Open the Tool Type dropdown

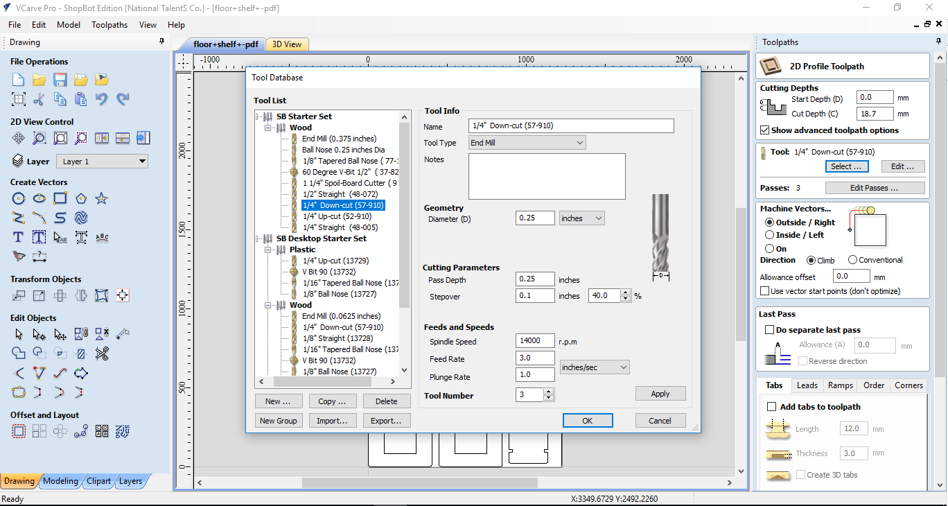(x=527, y=143)
